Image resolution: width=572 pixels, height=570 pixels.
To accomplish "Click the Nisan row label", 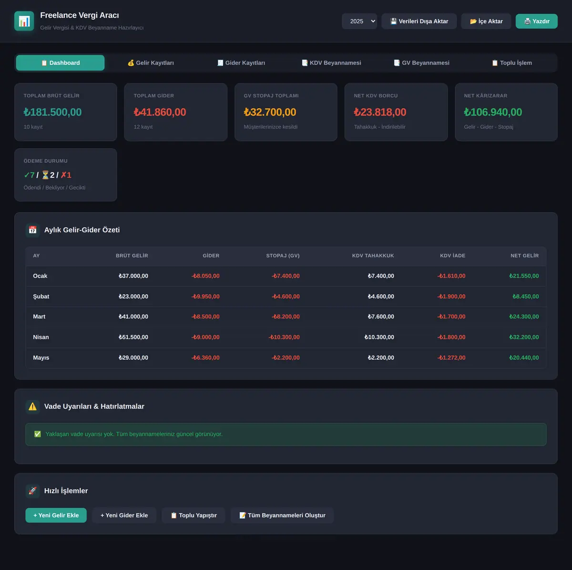I will point(41,337).
